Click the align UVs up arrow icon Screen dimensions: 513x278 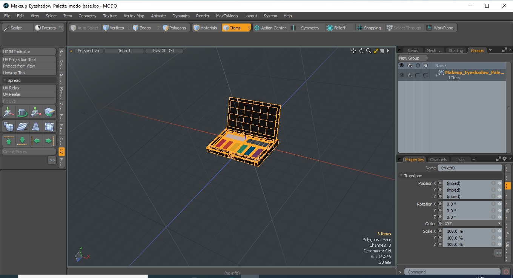tap(9, 141)
